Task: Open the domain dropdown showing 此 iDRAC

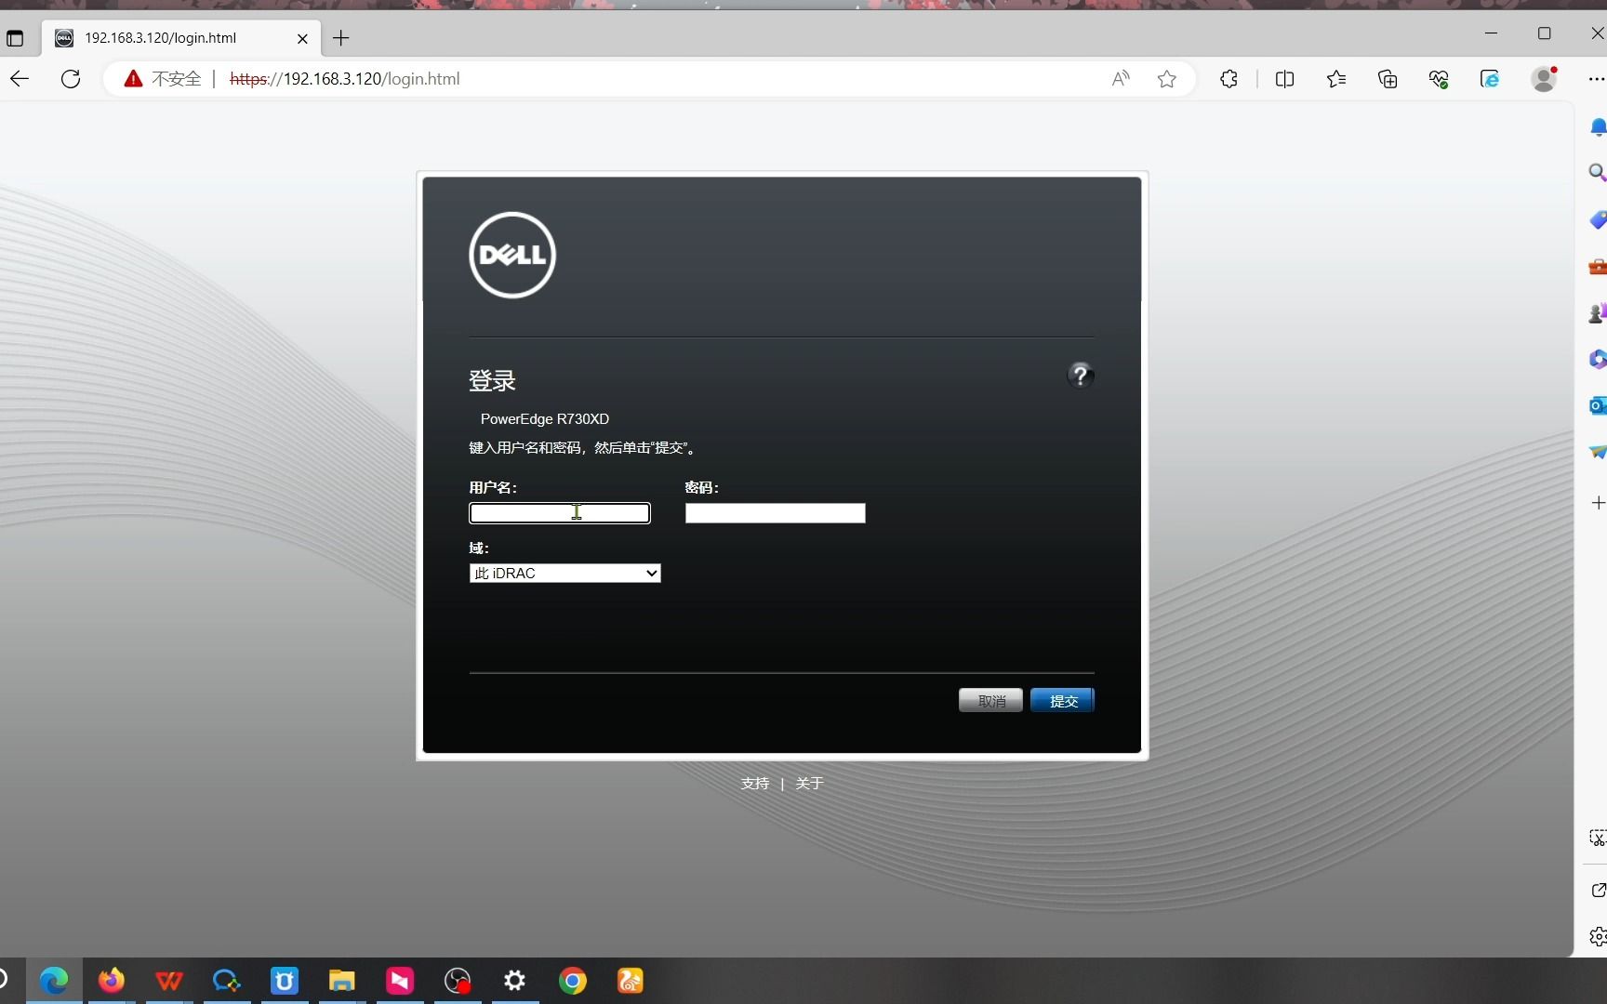Action: pyautogui.click(x=565, y=574)
